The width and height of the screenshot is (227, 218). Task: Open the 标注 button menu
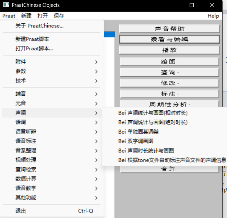click(169, 94)
